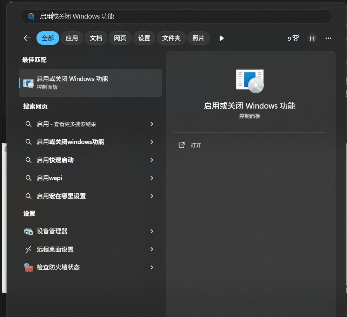
Task: Switch to the 网页 filter tab
Action: coord(120,38)
